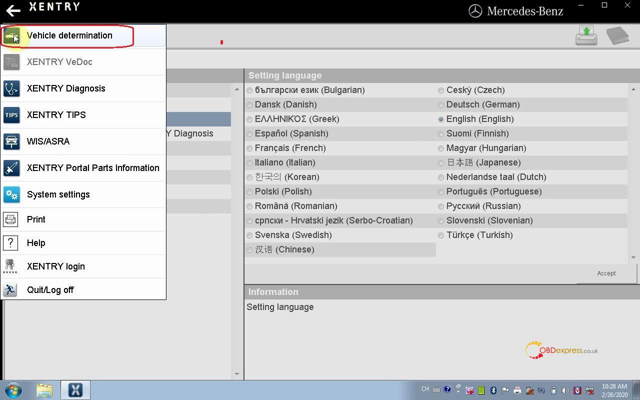
Task: Click left panel scrollbar down arrow
Action: click(x=236, y=374)
